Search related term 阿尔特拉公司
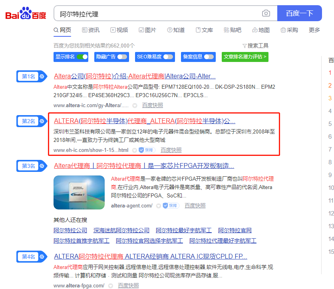 [70, 230]
